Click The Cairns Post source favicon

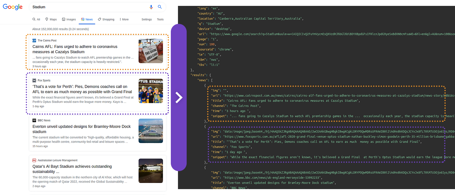34,40
